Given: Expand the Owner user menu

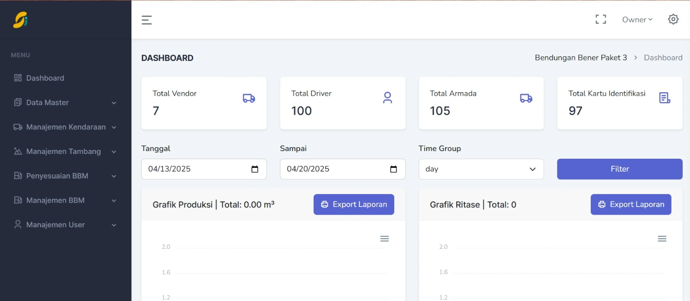Looking at the screenshot, I should (637, 19).
